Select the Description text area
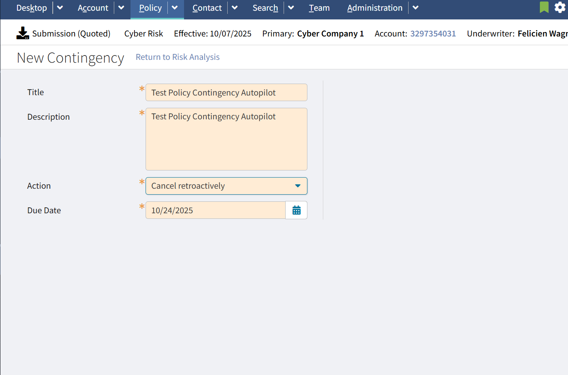 click(x=226, y=139)
